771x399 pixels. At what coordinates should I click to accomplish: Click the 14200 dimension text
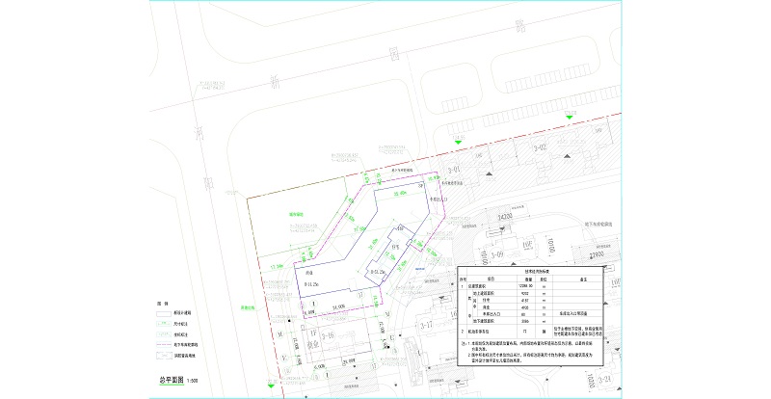[503, 217]
